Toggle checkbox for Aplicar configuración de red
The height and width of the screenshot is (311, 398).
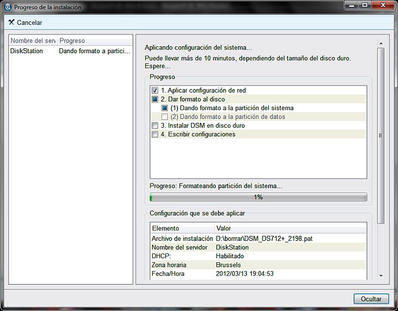click(155, 91)
